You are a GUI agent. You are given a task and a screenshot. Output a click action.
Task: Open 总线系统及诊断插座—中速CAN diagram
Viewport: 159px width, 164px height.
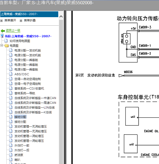pyautogui.click(x=35, y=98)
